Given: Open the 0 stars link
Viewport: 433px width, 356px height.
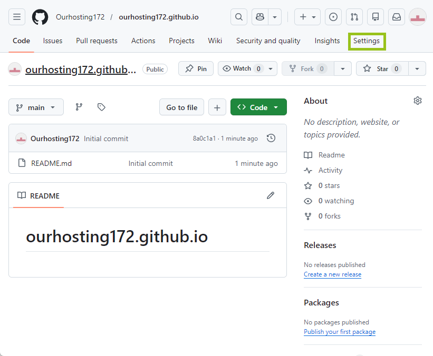Looking at the screenshot, I should 329,185.
